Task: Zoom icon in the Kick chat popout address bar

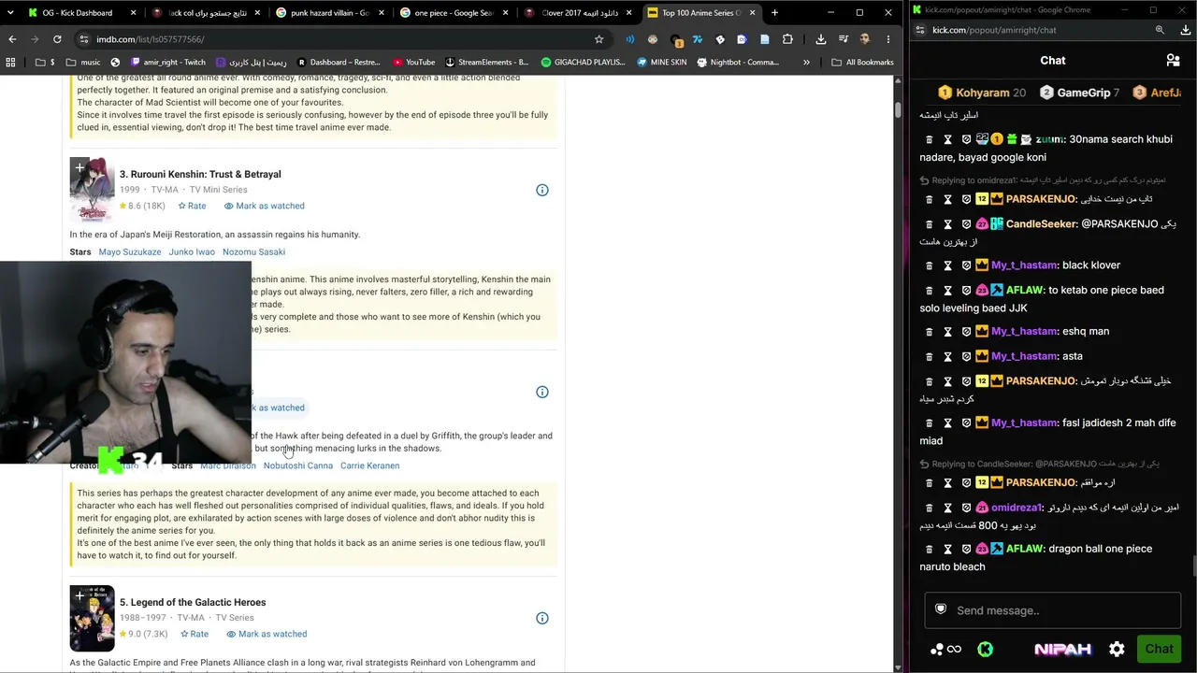Action: [x=1160, y=30]
